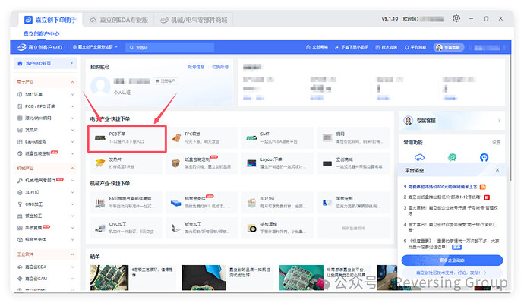Screen dimensions: 524x303
Task: Open second 晒单 thumbnail with blue object
Action: coord(204,277)
